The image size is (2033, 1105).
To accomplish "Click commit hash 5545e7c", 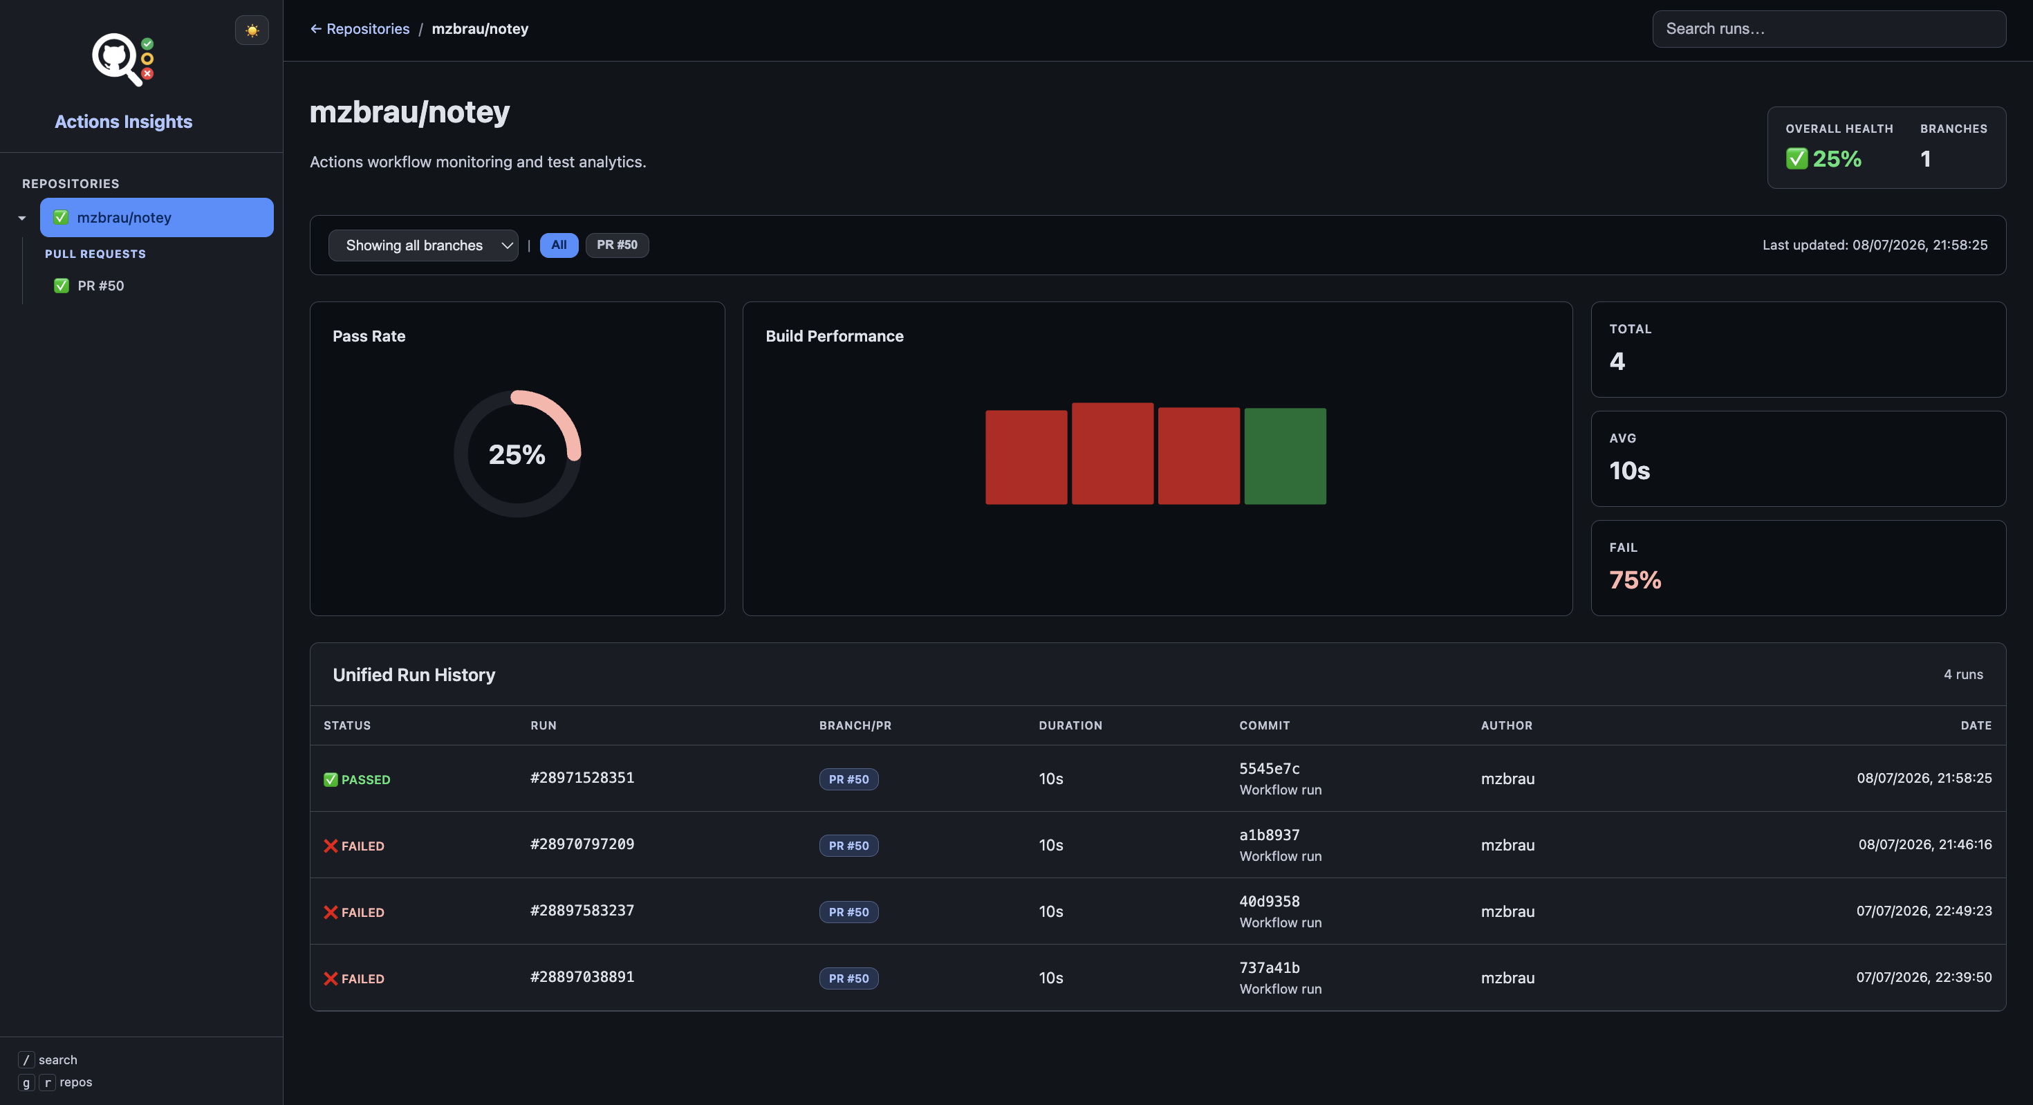I will click(1269, 769).
